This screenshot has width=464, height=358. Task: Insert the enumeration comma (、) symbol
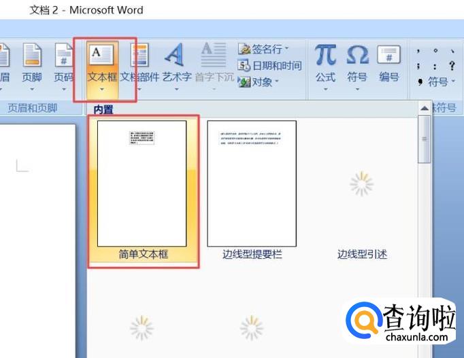click(452, 51)
